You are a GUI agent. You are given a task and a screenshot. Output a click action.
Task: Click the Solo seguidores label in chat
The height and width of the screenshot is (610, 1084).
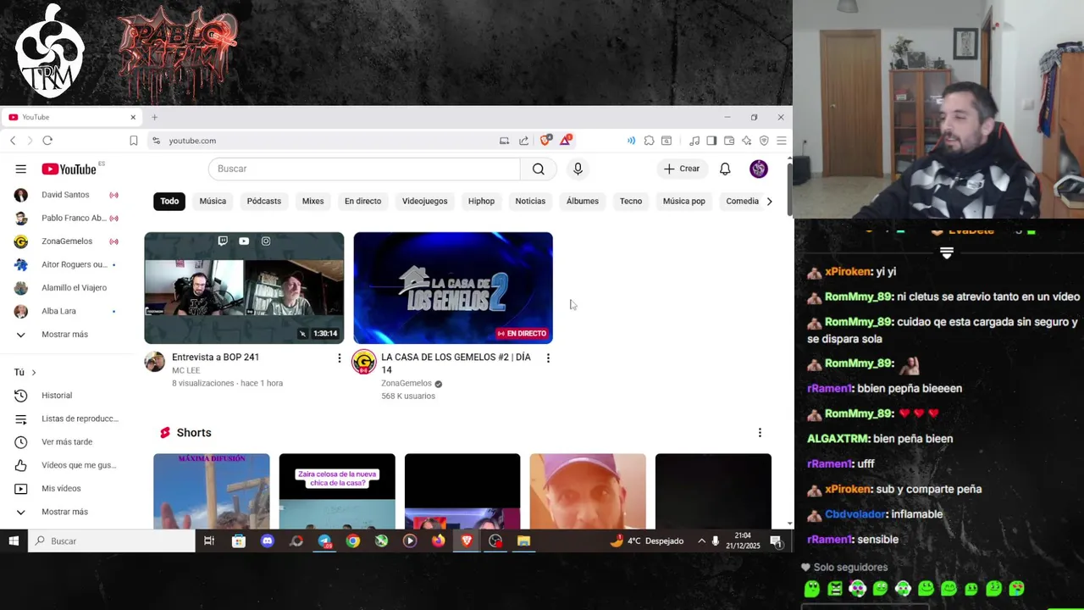(850, 568)
